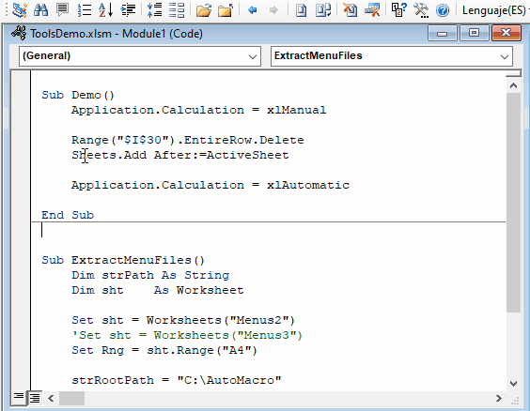530x411 pixels.
Task: Expand the ExtractMenuFiles procedure dropdown
Action: pos(505,56)
